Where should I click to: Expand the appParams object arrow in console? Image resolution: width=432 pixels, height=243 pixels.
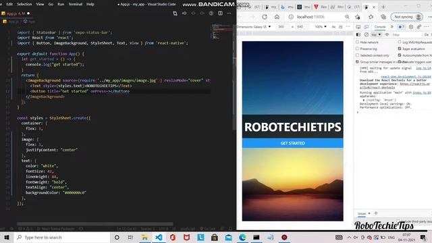click(364, 100)
